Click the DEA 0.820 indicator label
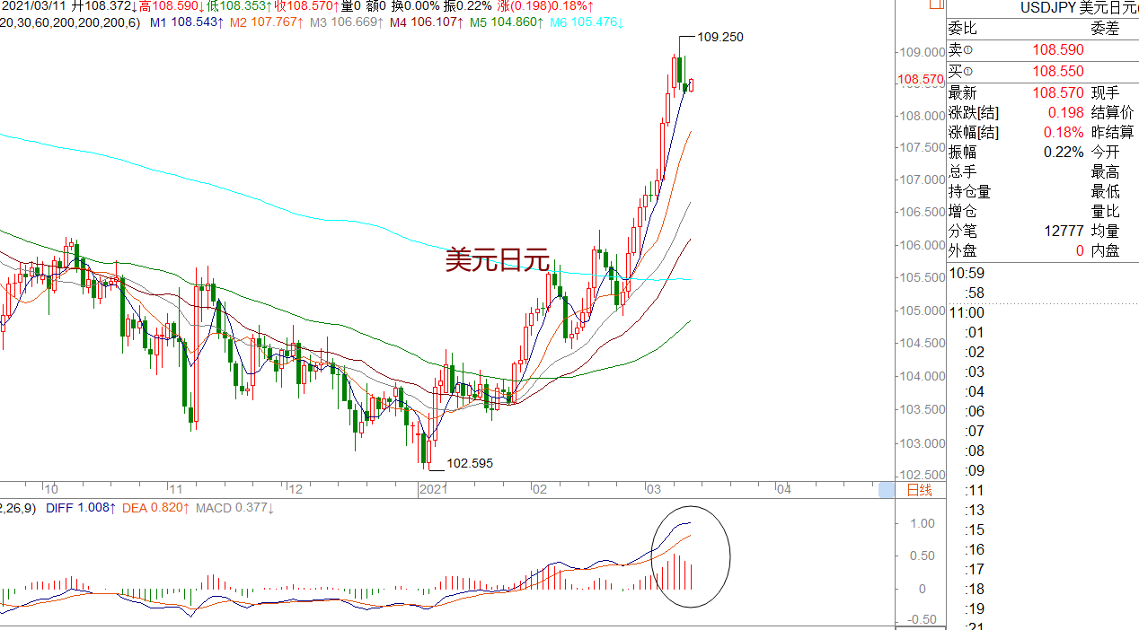 click(156, 508)
